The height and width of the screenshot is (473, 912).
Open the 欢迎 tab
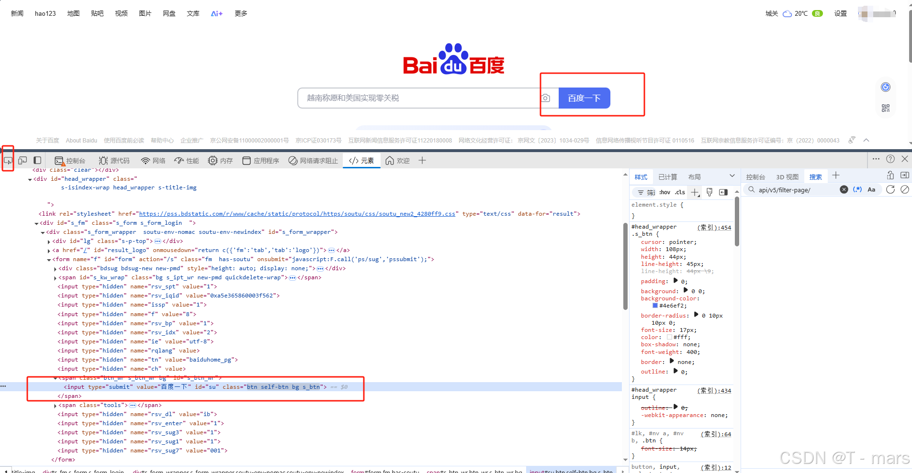tap(397, 161)
